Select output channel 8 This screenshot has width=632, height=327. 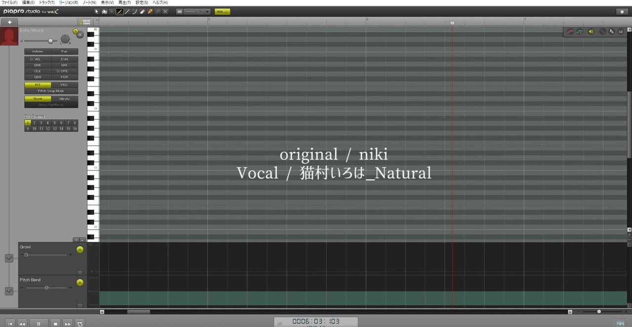75,123
